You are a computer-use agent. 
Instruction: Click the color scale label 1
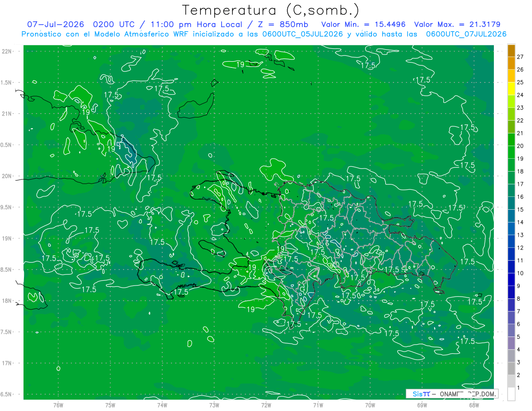tap(519, 388)
